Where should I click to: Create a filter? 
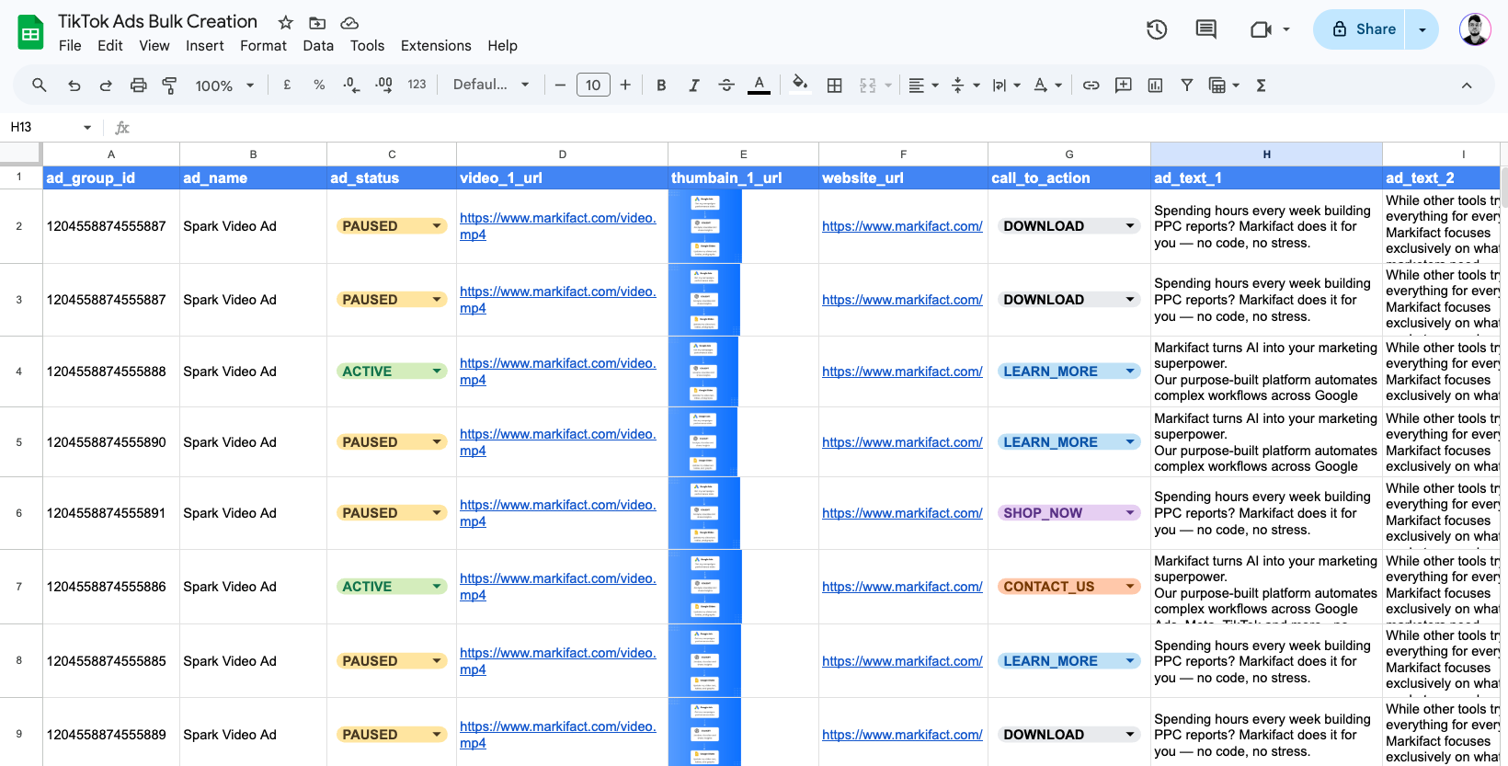1187,85
